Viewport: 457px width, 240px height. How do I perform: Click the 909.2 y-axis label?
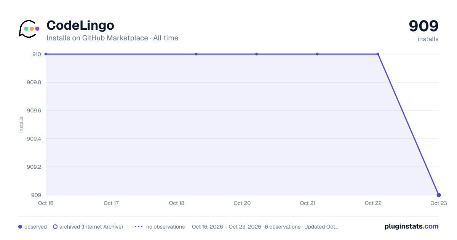(34, 167)
